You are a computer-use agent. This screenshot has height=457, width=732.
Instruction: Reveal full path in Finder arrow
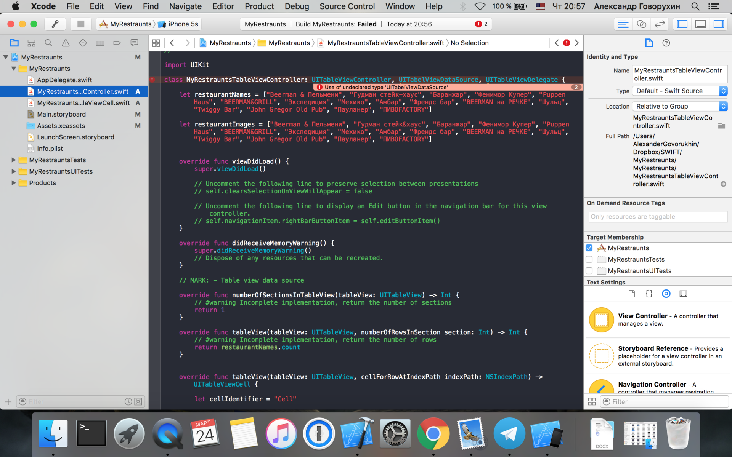[x=723, y=184]
